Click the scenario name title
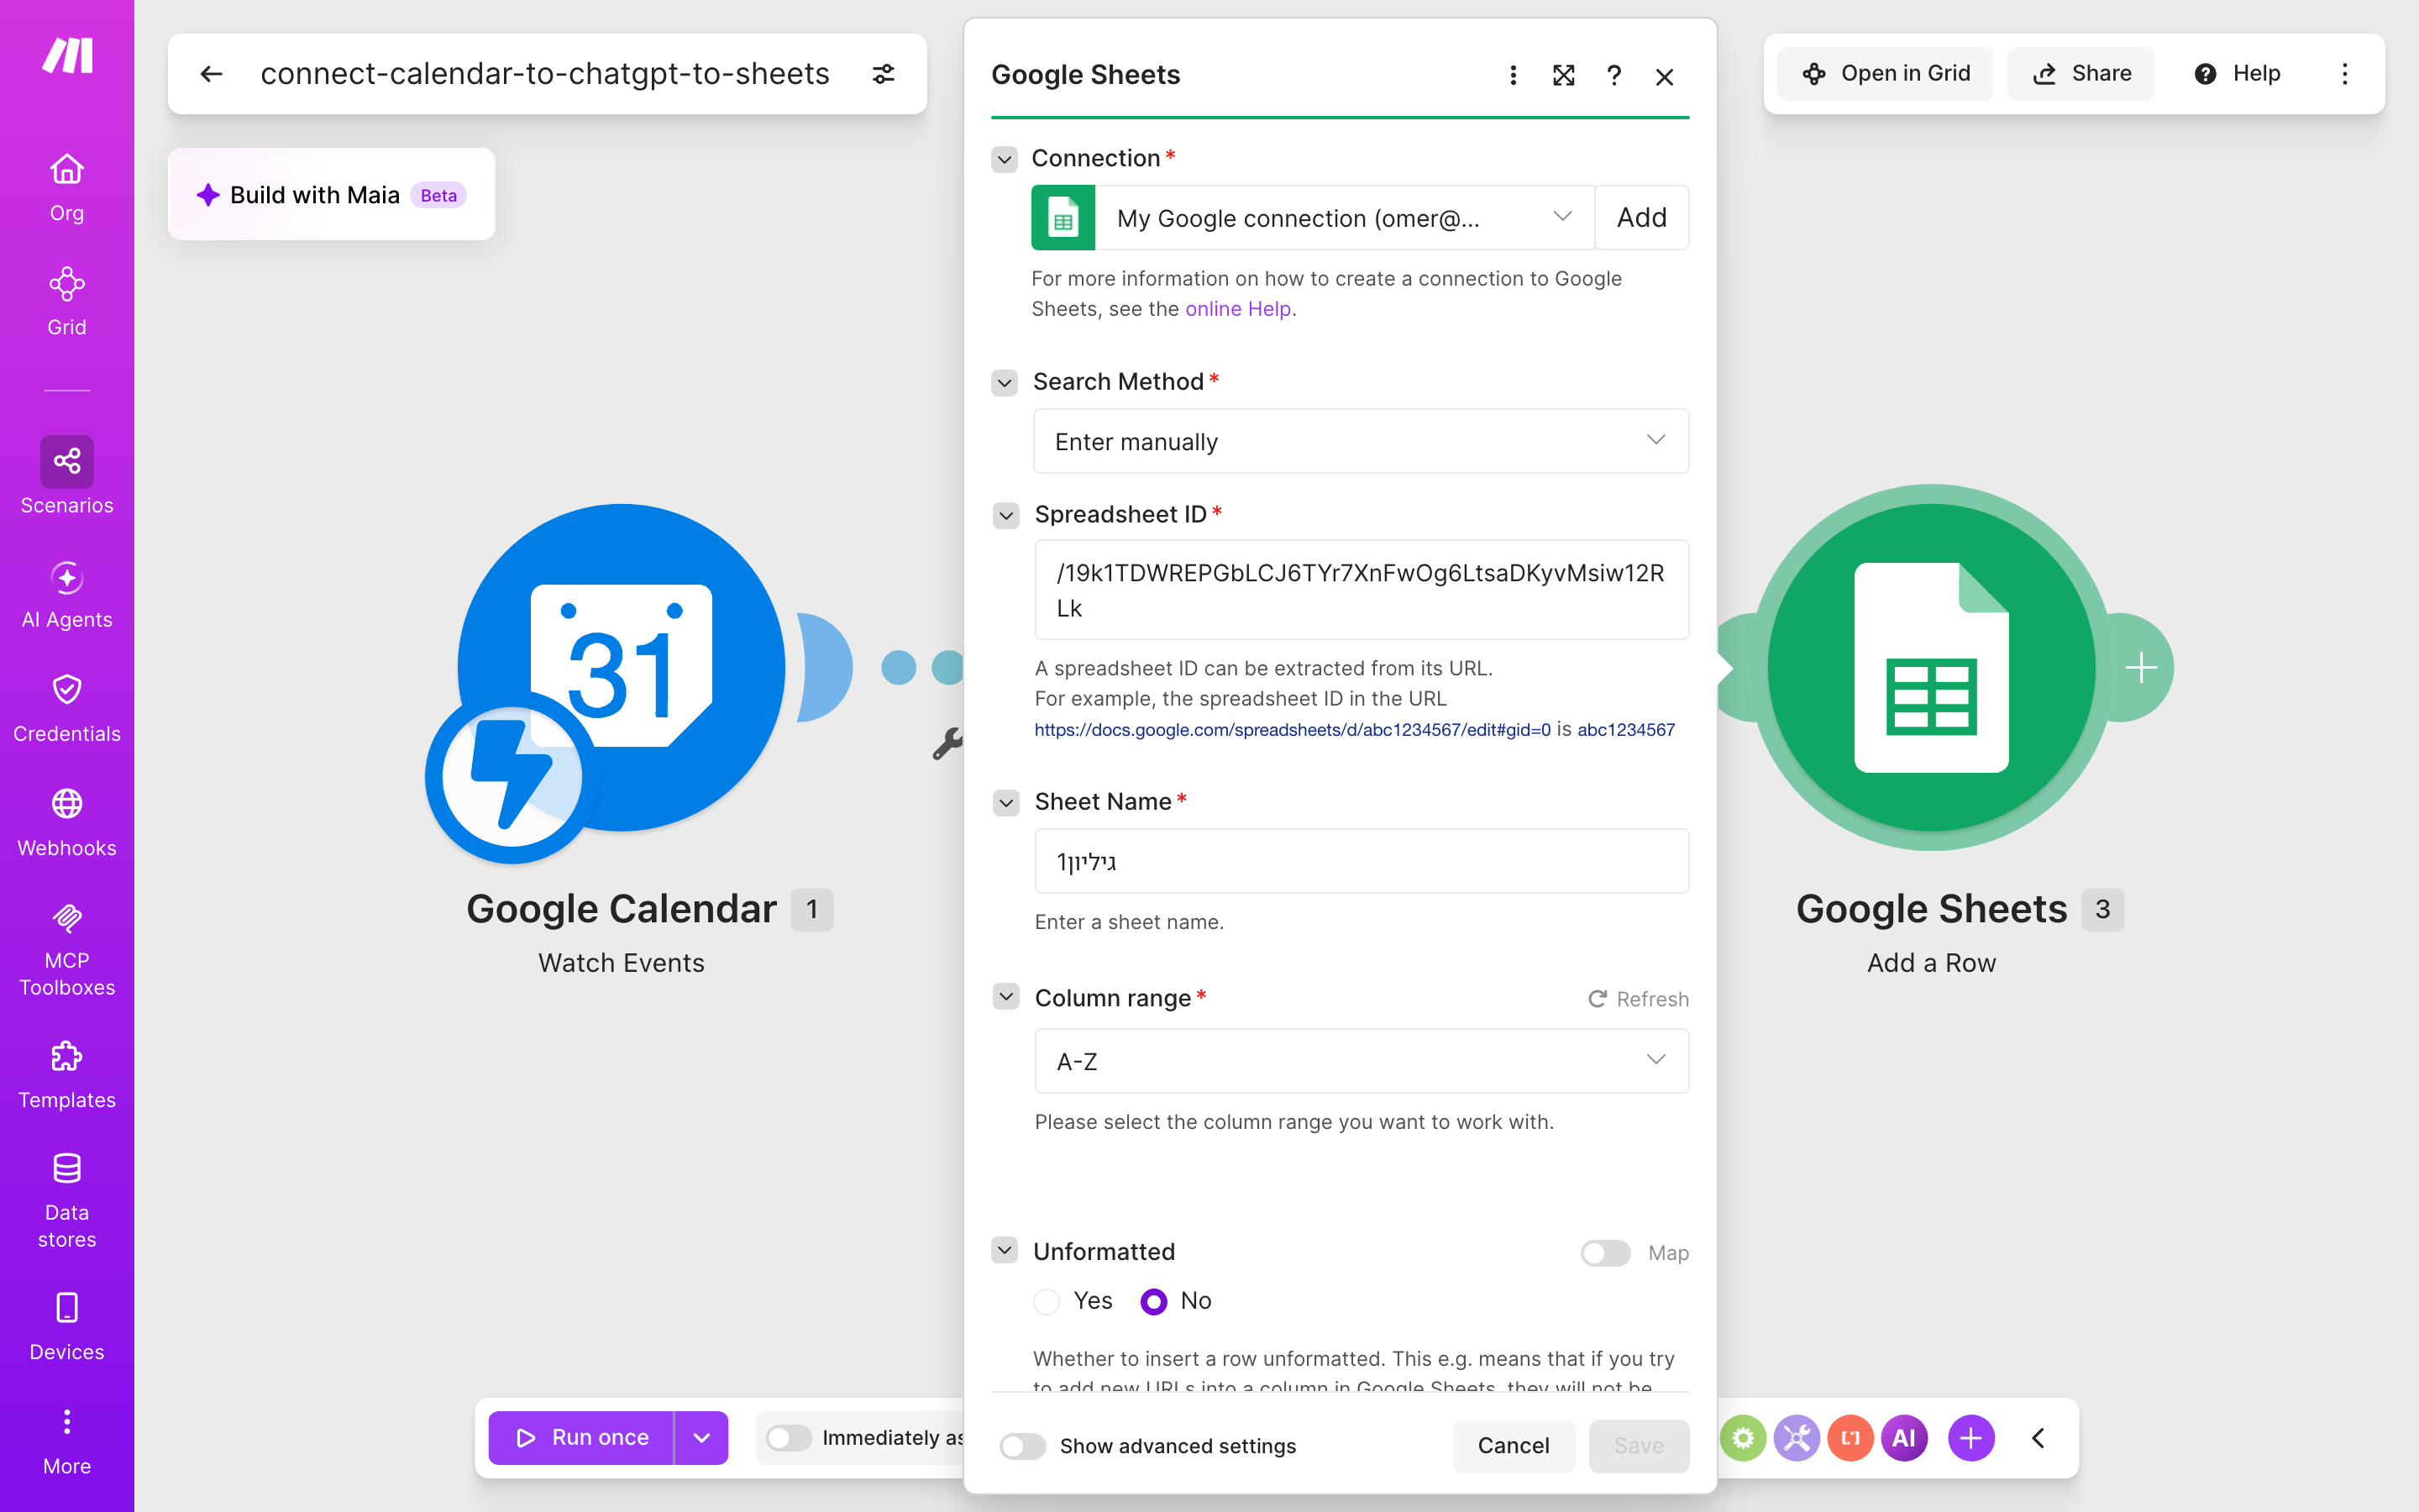 [x=545, y=74]
